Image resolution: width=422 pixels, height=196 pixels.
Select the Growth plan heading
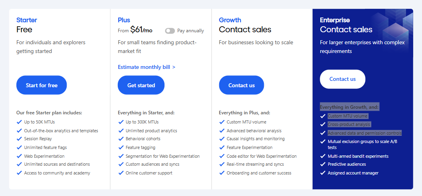point(230,20)
